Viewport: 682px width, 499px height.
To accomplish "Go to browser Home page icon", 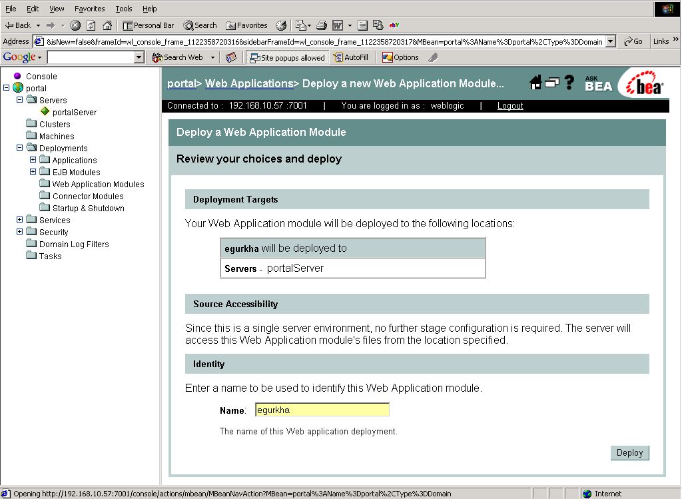I will point(107,25).
